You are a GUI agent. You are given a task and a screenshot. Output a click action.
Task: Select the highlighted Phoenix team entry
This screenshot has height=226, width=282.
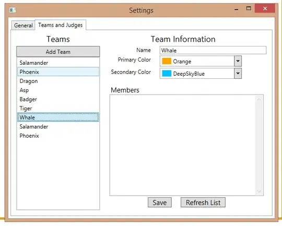click(58, 72)
